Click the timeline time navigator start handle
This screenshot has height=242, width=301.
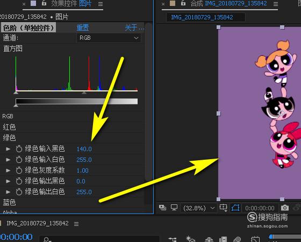(x=271, y=237)
